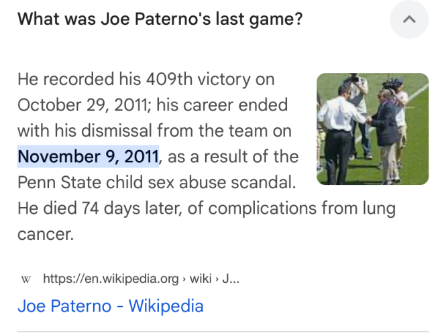Click the 'wiki' segment in the breadcrumb
The image size is (446, 335).
[x=201, y=279]
